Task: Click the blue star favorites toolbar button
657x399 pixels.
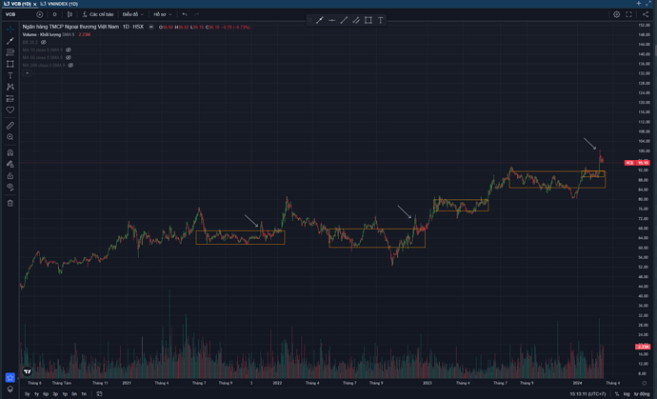Action: point(10,378)
